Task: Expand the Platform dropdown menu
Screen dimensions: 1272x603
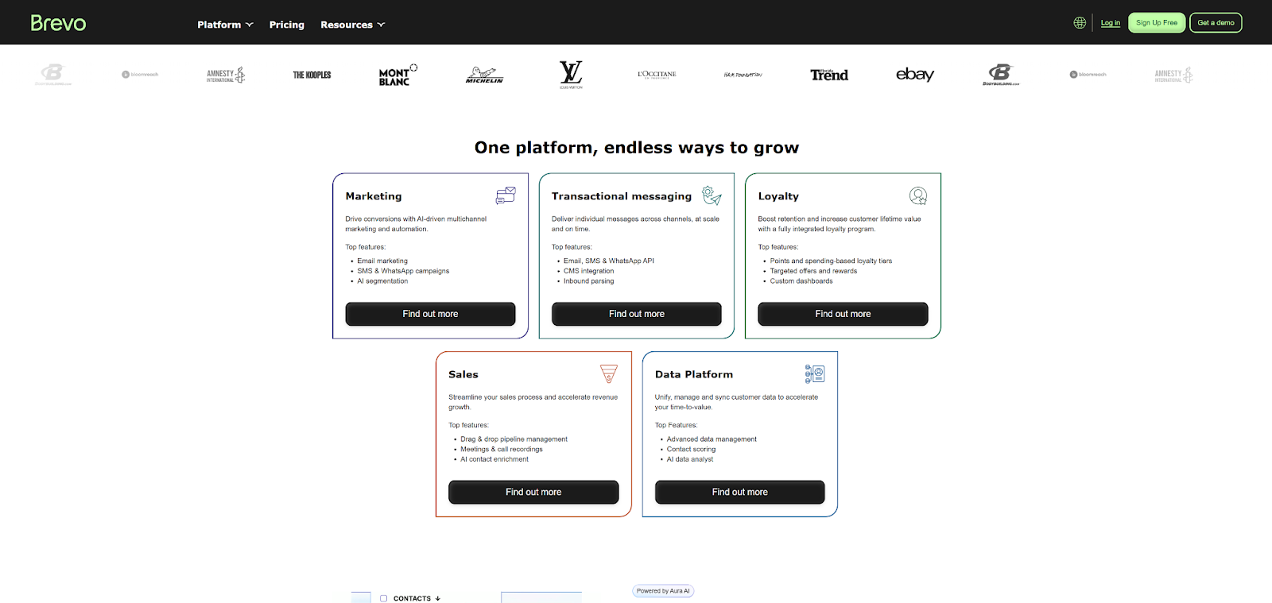Action: 225,25
